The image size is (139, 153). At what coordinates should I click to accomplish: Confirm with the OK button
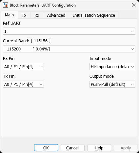tap(46, 148)
